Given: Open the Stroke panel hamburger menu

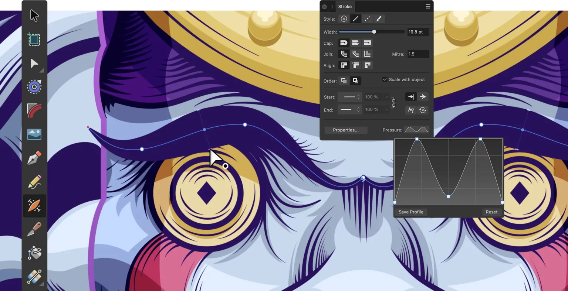Looking at the screenshot, I should [428, 6].
